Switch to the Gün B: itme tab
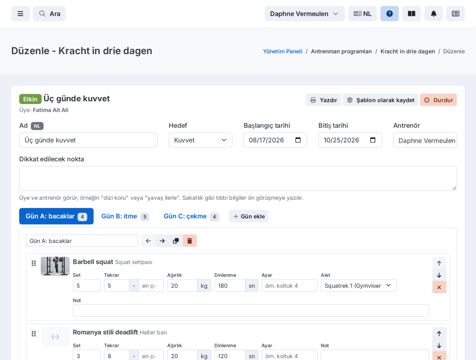Viewport: 476px width, 360px height. pos(125,216)
